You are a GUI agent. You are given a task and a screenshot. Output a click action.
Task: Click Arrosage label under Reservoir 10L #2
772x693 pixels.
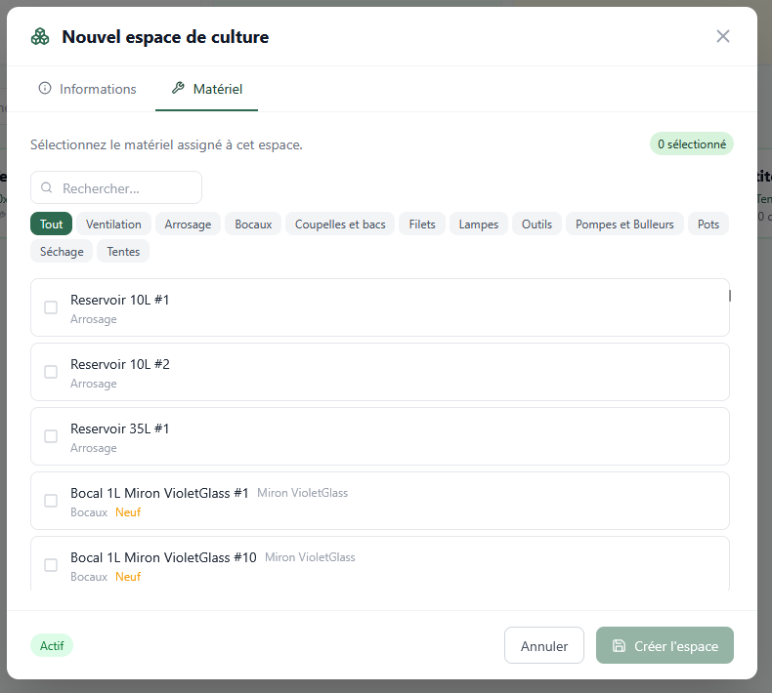[94, 384]
